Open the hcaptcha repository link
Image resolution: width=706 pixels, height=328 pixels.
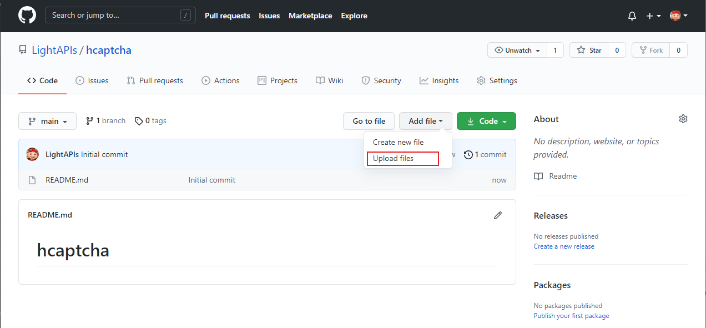[109, 51]
